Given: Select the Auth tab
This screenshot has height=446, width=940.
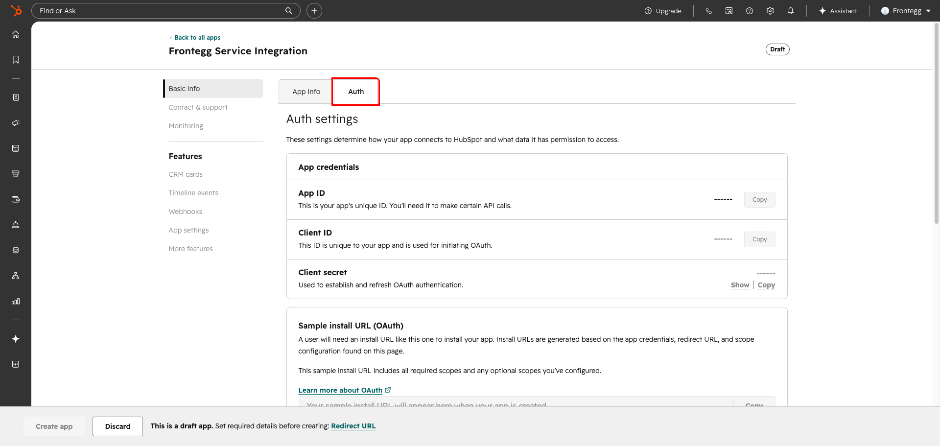Looking at the screenshot, I should [356, 92].
